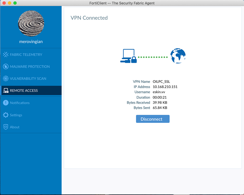Select the REMOTE ACCESS section

(31, 90)
